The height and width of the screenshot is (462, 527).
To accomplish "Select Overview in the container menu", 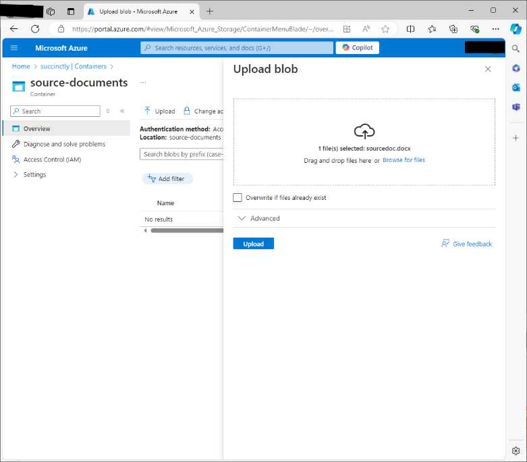I will pyautogui.click(x=67, y=128).
